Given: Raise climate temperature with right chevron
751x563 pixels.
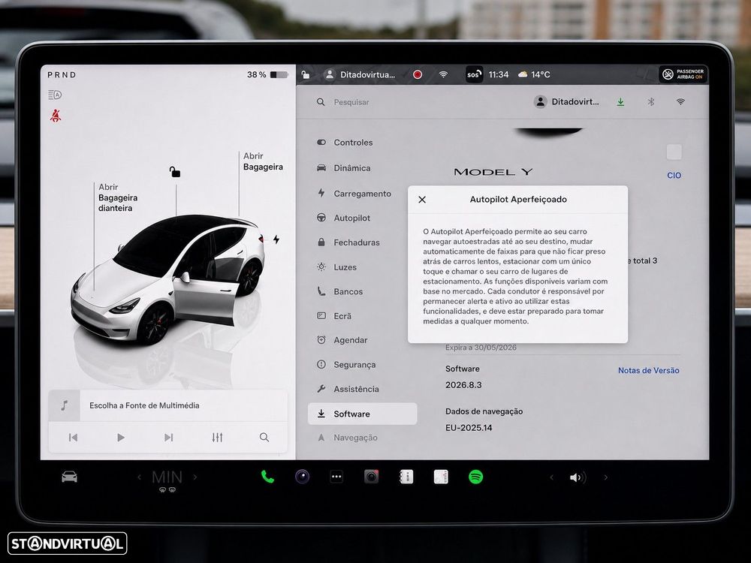Looking at the screenshot, I should 195,477.
